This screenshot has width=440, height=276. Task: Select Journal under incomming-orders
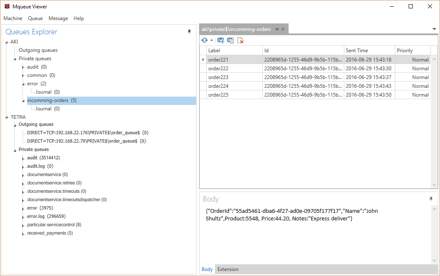coord(48,109)
